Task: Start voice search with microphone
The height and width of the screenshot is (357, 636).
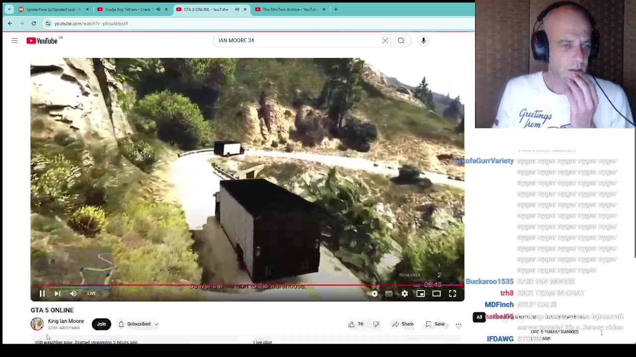Action: 423,41
